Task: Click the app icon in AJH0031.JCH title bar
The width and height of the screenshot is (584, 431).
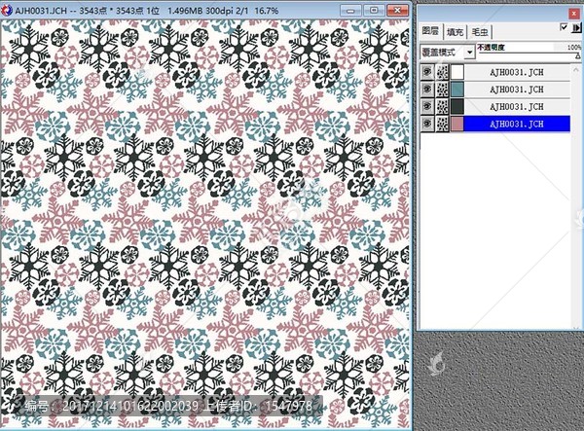Action: click(x=7, y=10)
